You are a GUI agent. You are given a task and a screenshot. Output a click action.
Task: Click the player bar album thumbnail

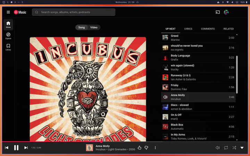(x=90, y=148)
